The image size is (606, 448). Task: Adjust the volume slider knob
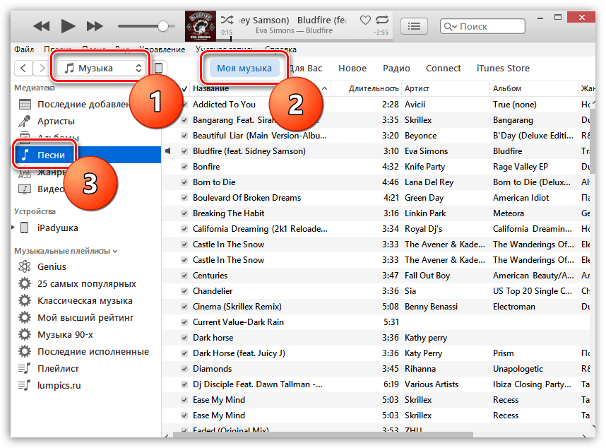[163, 26]
